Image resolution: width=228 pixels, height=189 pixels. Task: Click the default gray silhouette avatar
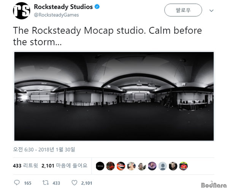click(163, 166)
